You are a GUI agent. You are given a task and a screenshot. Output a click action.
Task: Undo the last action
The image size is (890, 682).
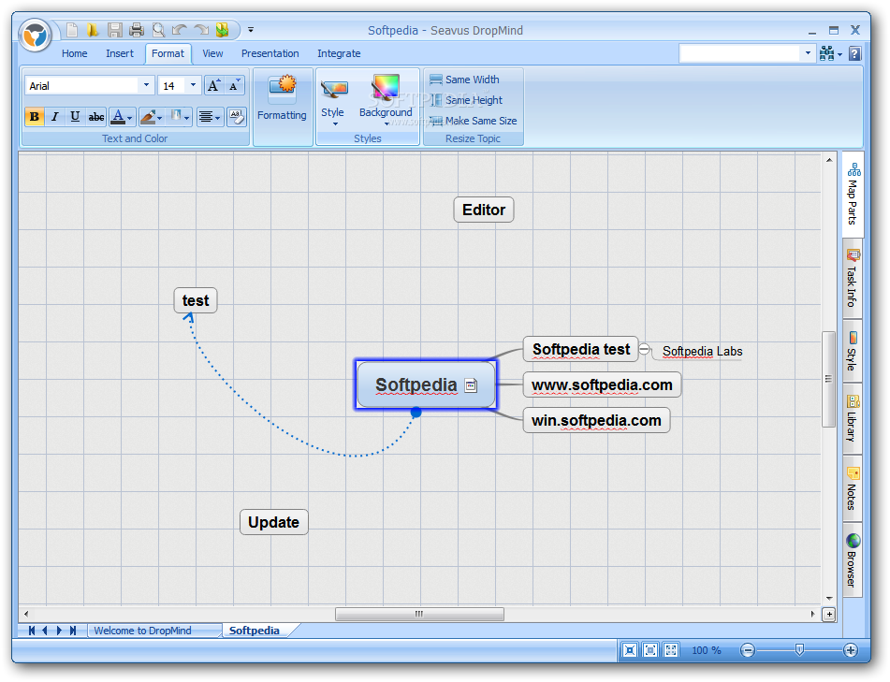point(180,30)
